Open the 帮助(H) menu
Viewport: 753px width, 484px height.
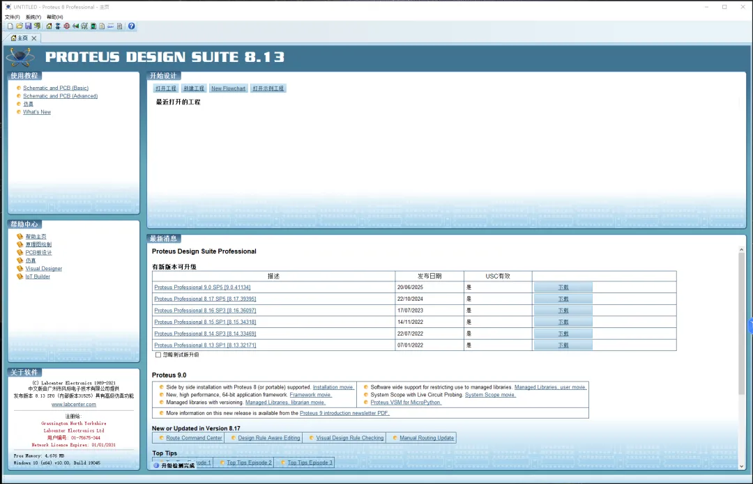tap(55, 17)
